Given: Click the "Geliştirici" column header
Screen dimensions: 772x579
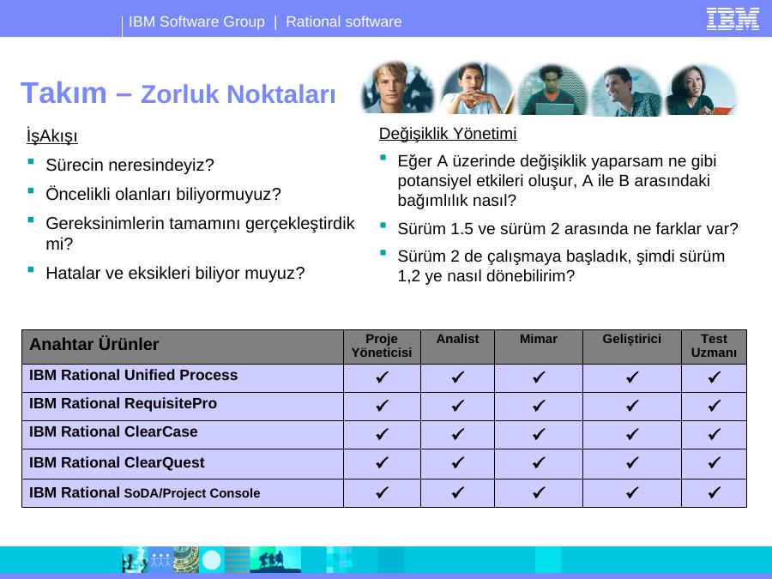Looking at the screenshot, I should coord(631,339).
